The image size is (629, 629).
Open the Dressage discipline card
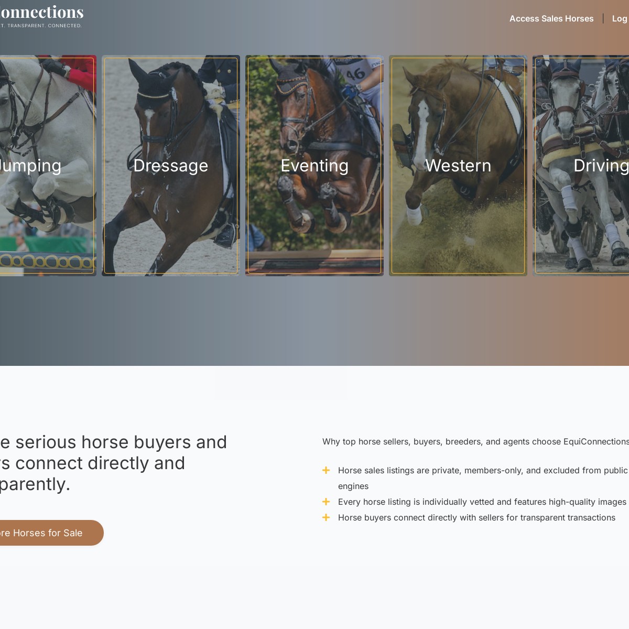click(171, 166)
